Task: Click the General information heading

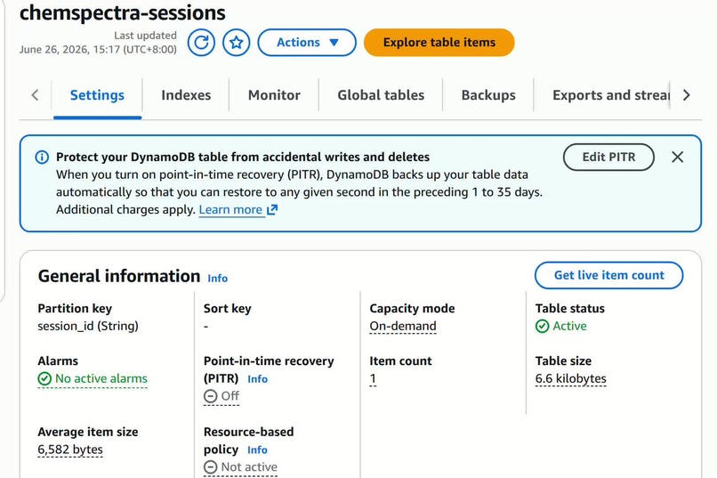Action: point(119,276)
